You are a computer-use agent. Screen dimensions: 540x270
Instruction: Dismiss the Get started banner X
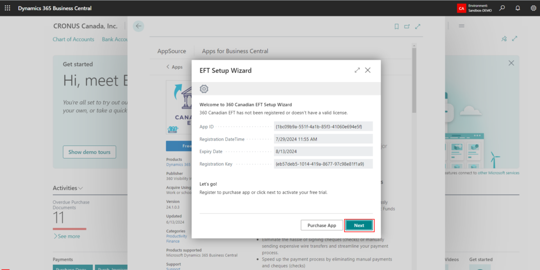coord(512,63)
